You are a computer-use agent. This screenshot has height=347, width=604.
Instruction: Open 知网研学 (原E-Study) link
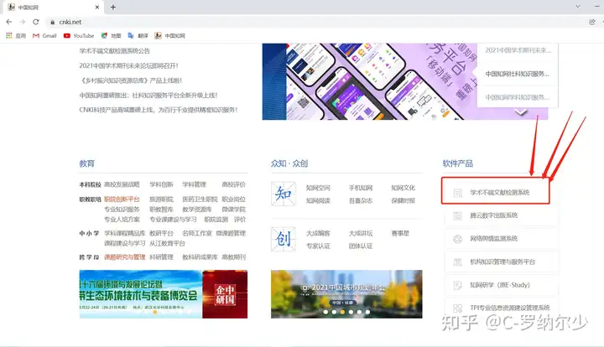[500, 285]
